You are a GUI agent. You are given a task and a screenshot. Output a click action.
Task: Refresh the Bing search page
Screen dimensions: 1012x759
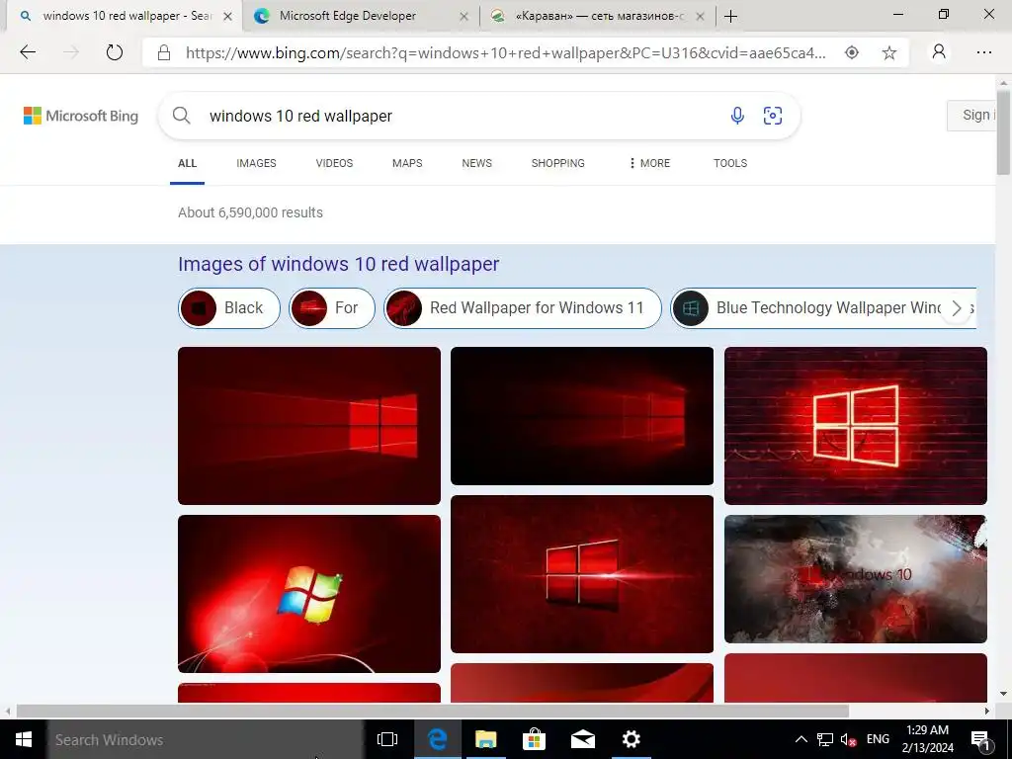click(115, 52)
